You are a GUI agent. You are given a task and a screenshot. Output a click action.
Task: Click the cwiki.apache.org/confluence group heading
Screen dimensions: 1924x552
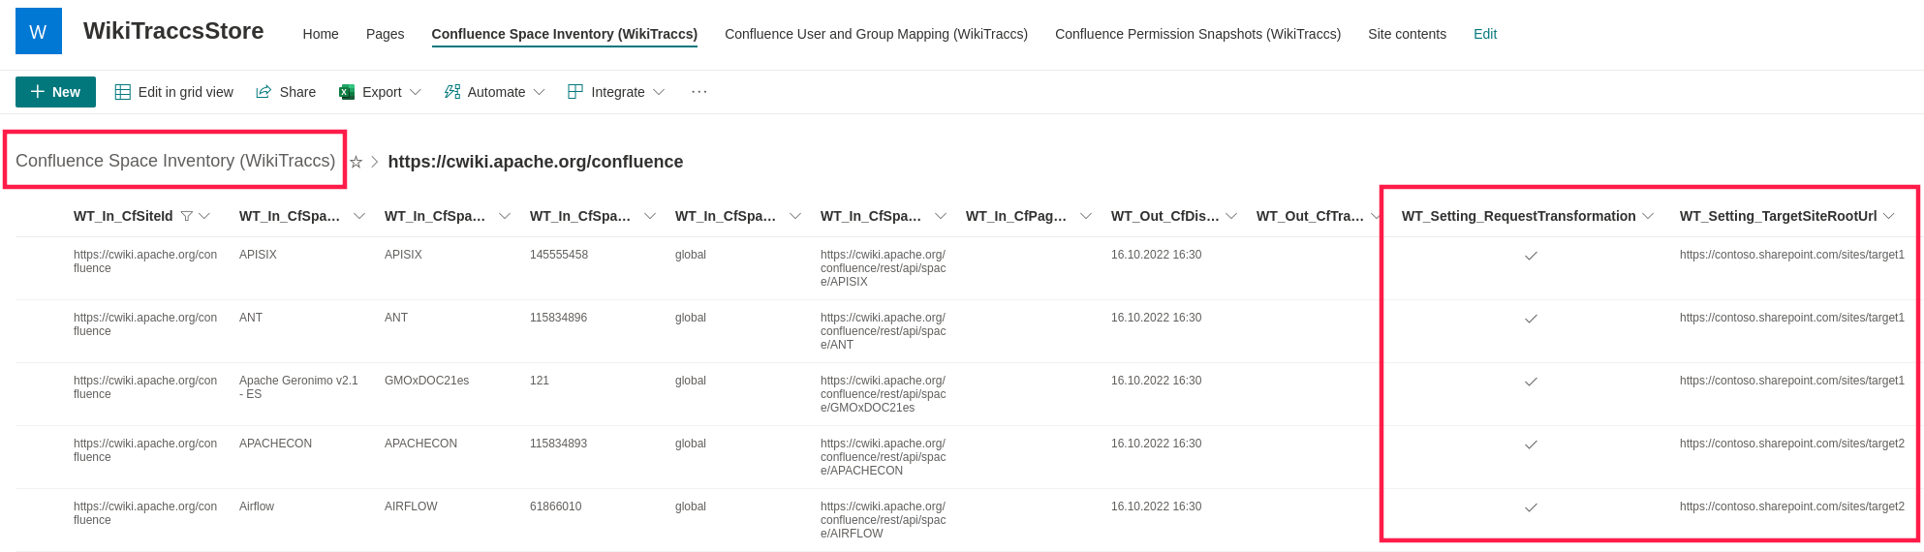tap(536, 162)
